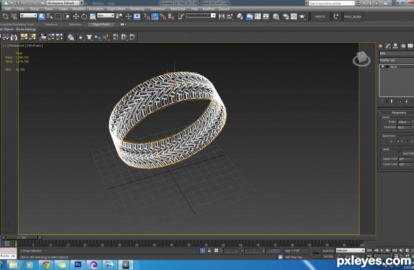Click Select and Manipulate icon

(128, 17)
